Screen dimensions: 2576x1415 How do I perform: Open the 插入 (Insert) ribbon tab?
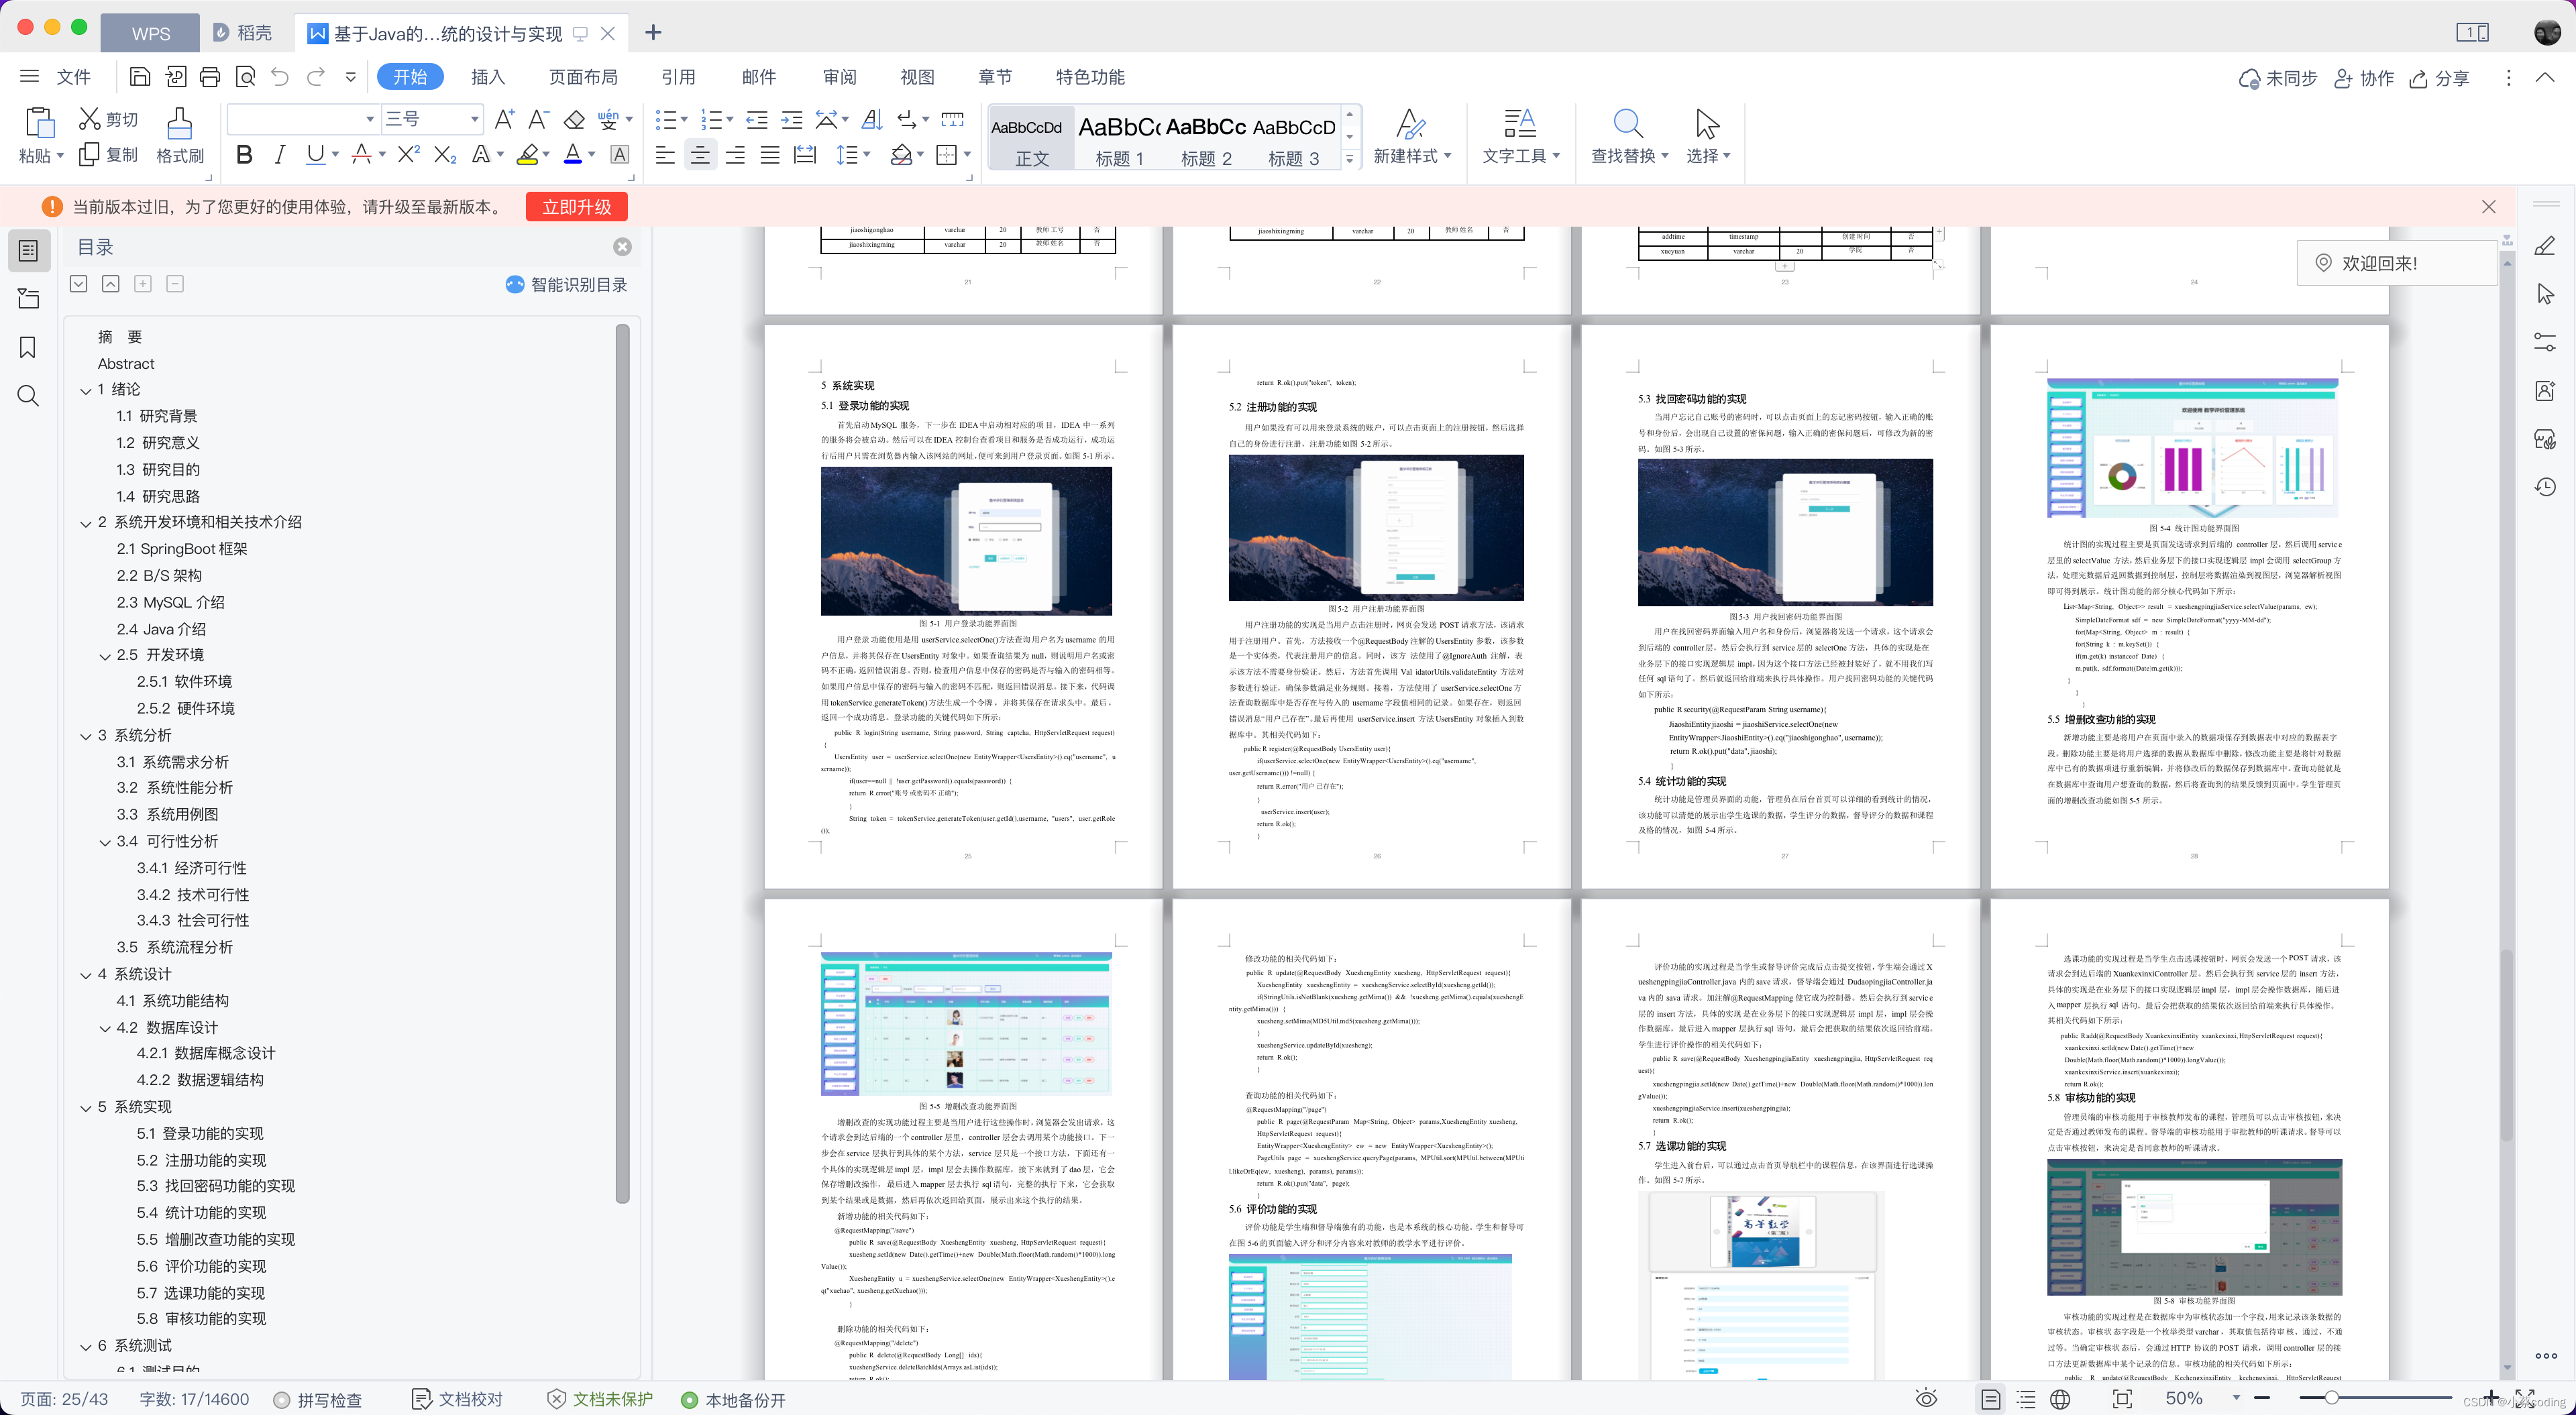[x=488, y=77]
